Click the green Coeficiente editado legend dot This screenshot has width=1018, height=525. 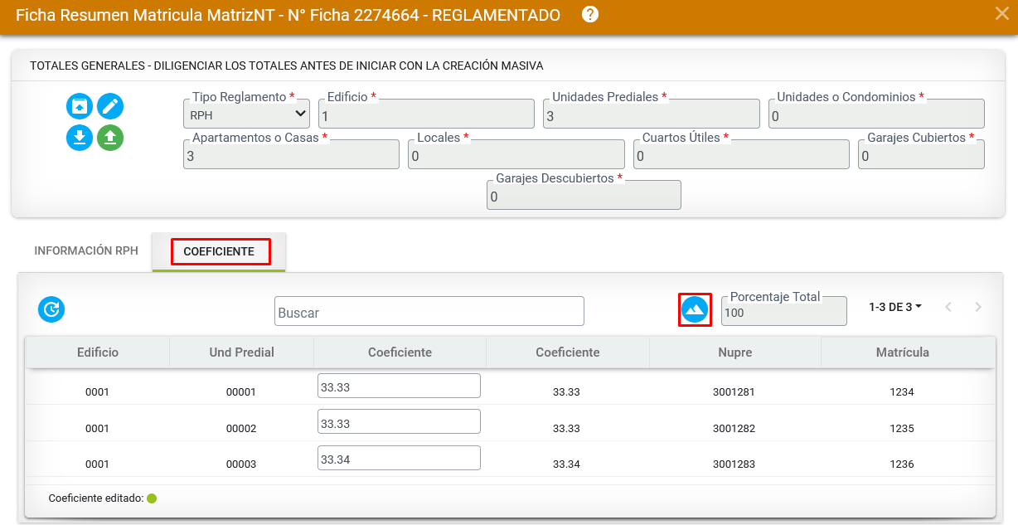152,498
